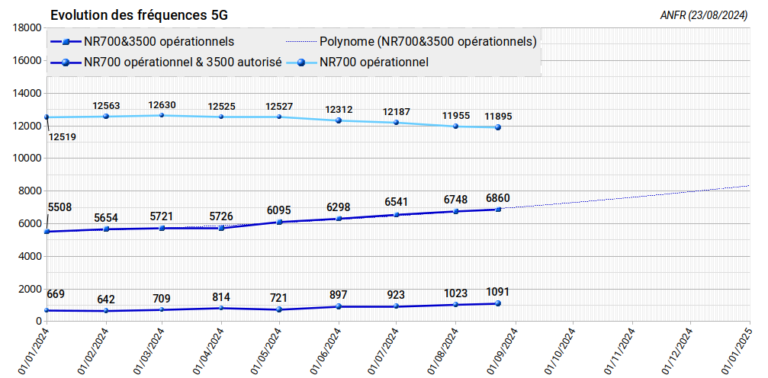This screenshot has width=768, height=378.
Task: Select the Polynome (NR700&3500 opérationnels) legend text
Action: tap(428, 42)
